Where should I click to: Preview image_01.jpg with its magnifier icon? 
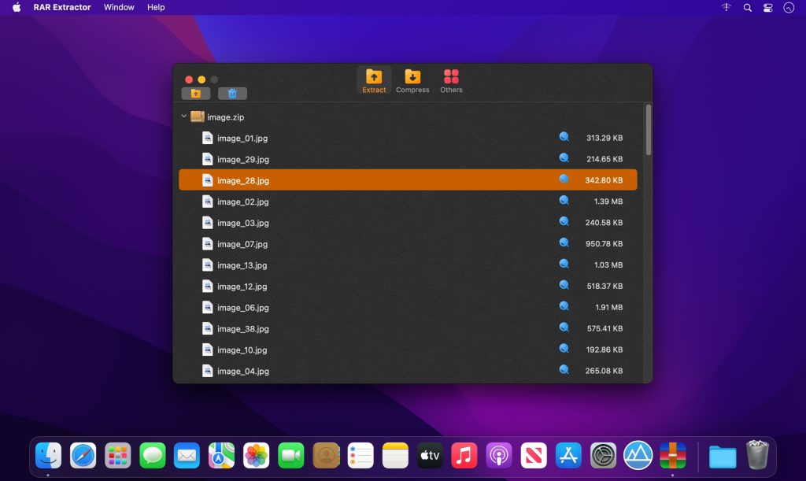tap(564, 137)
